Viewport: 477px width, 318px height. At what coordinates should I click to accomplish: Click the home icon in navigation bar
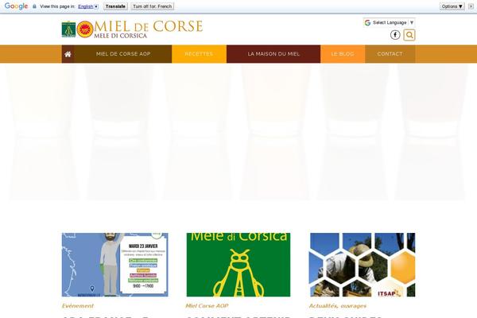click(68, 54)
